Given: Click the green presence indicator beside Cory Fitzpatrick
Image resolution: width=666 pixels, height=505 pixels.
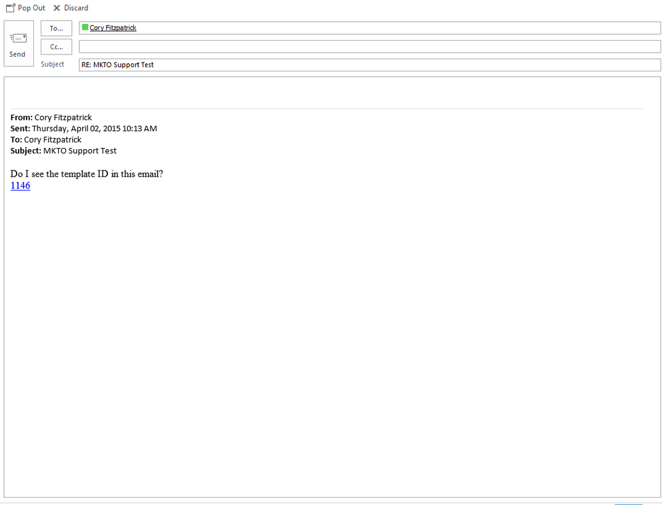Looking at the screenshot, I should point(85,28).
